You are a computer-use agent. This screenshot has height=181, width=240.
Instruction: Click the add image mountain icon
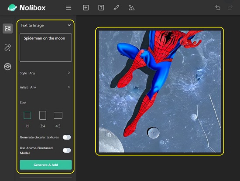[131, 8]
